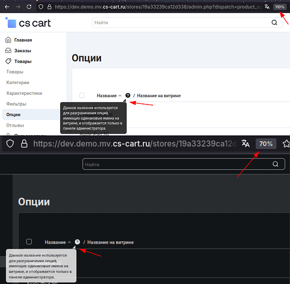The image size is (290, 284).
Task: Click the help icon in dark Опции table
Action: [77, 242]
